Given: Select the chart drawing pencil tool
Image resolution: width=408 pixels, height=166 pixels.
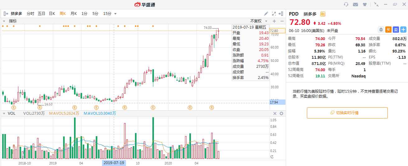Looking at the screenshot, I should (x=266, y=14).
